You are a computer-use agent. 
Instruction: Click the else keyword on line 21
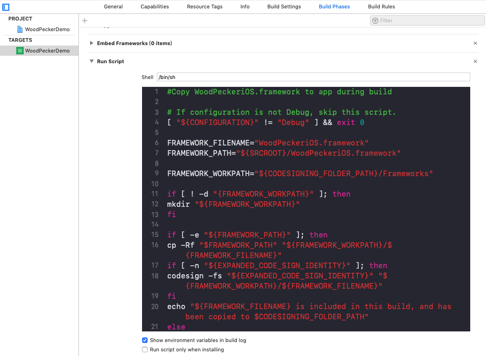(x=176, y=327)
